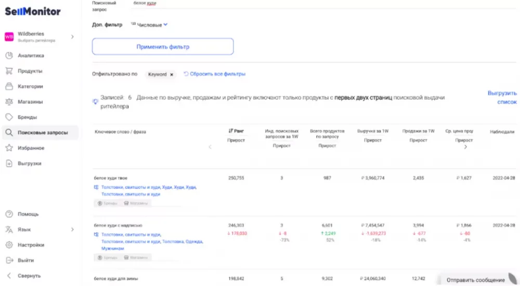The height and width of the screenshot is (286, 520).
Task: Click Выгрузить список link
Action: (x=502, y=98)
